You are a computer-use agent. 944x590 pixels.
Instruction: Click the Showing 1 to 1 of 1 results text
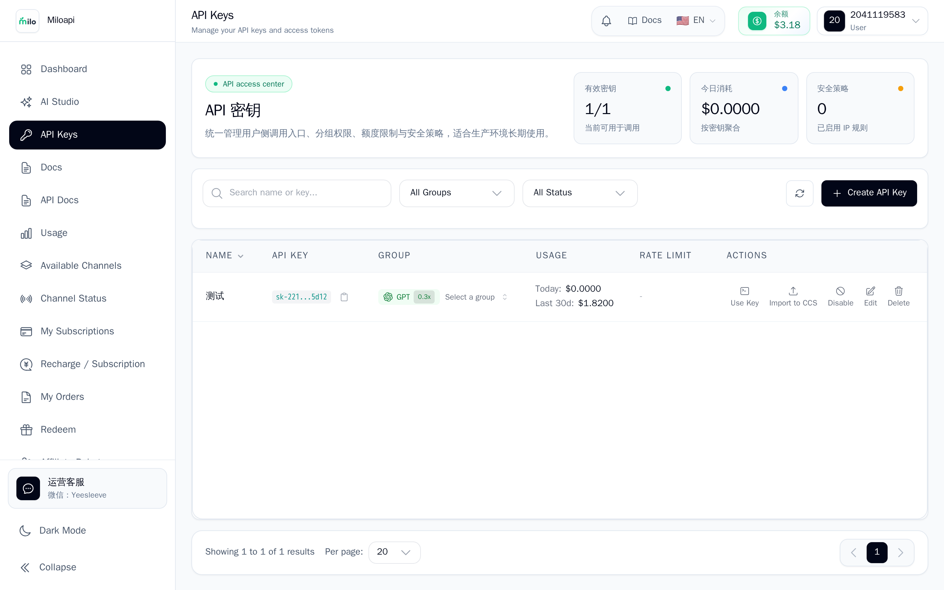(x=260, y=552)
